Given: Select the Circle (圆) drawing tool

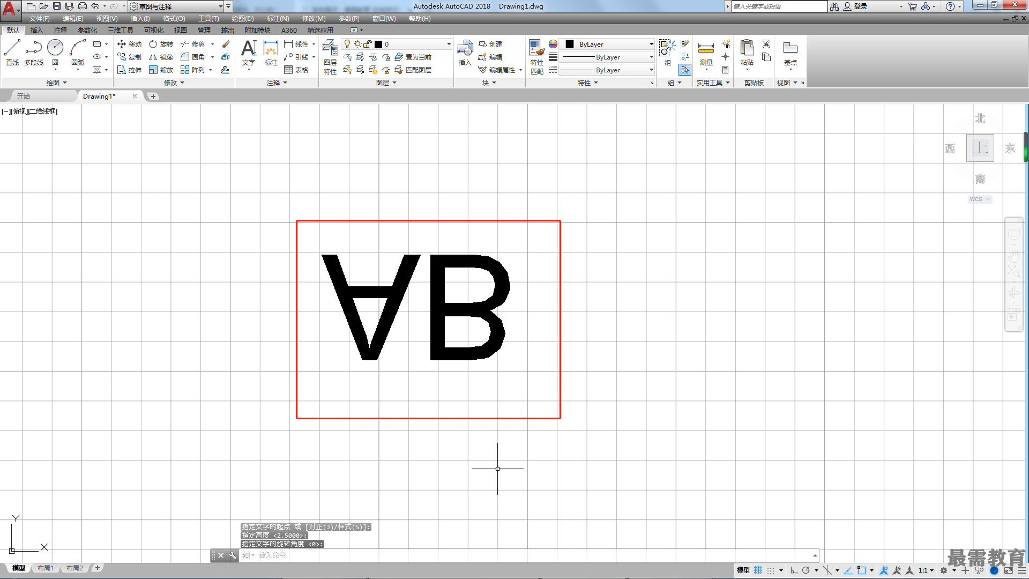Looking at the screenshot, I should point(55,52).
